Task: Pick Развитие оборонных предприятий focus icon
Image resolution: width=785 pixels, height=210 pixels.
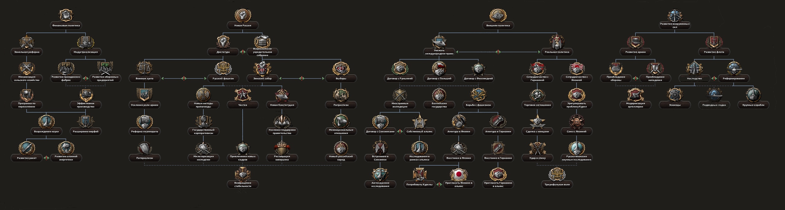Action: [105, 68]
